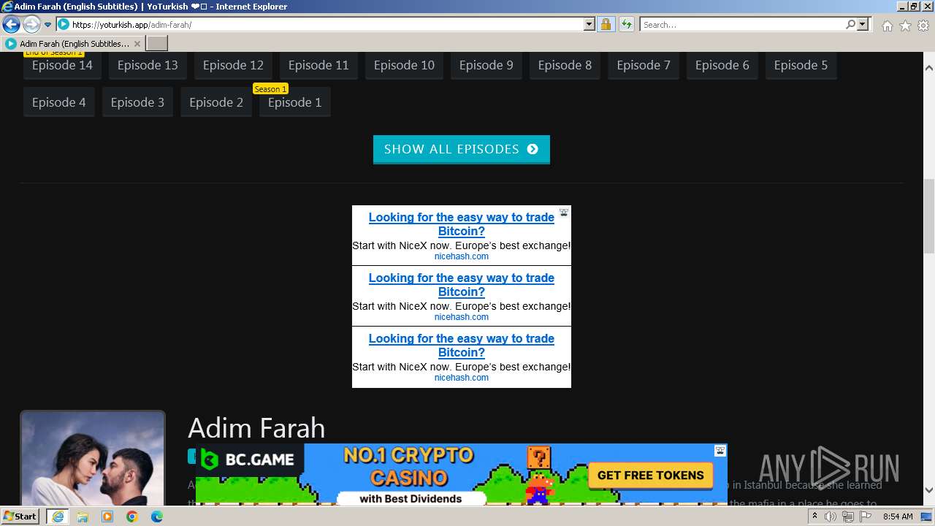Screen dimensions: 935x526
Task: Click the volume speaker tray icon
Action: pos(831,517)
